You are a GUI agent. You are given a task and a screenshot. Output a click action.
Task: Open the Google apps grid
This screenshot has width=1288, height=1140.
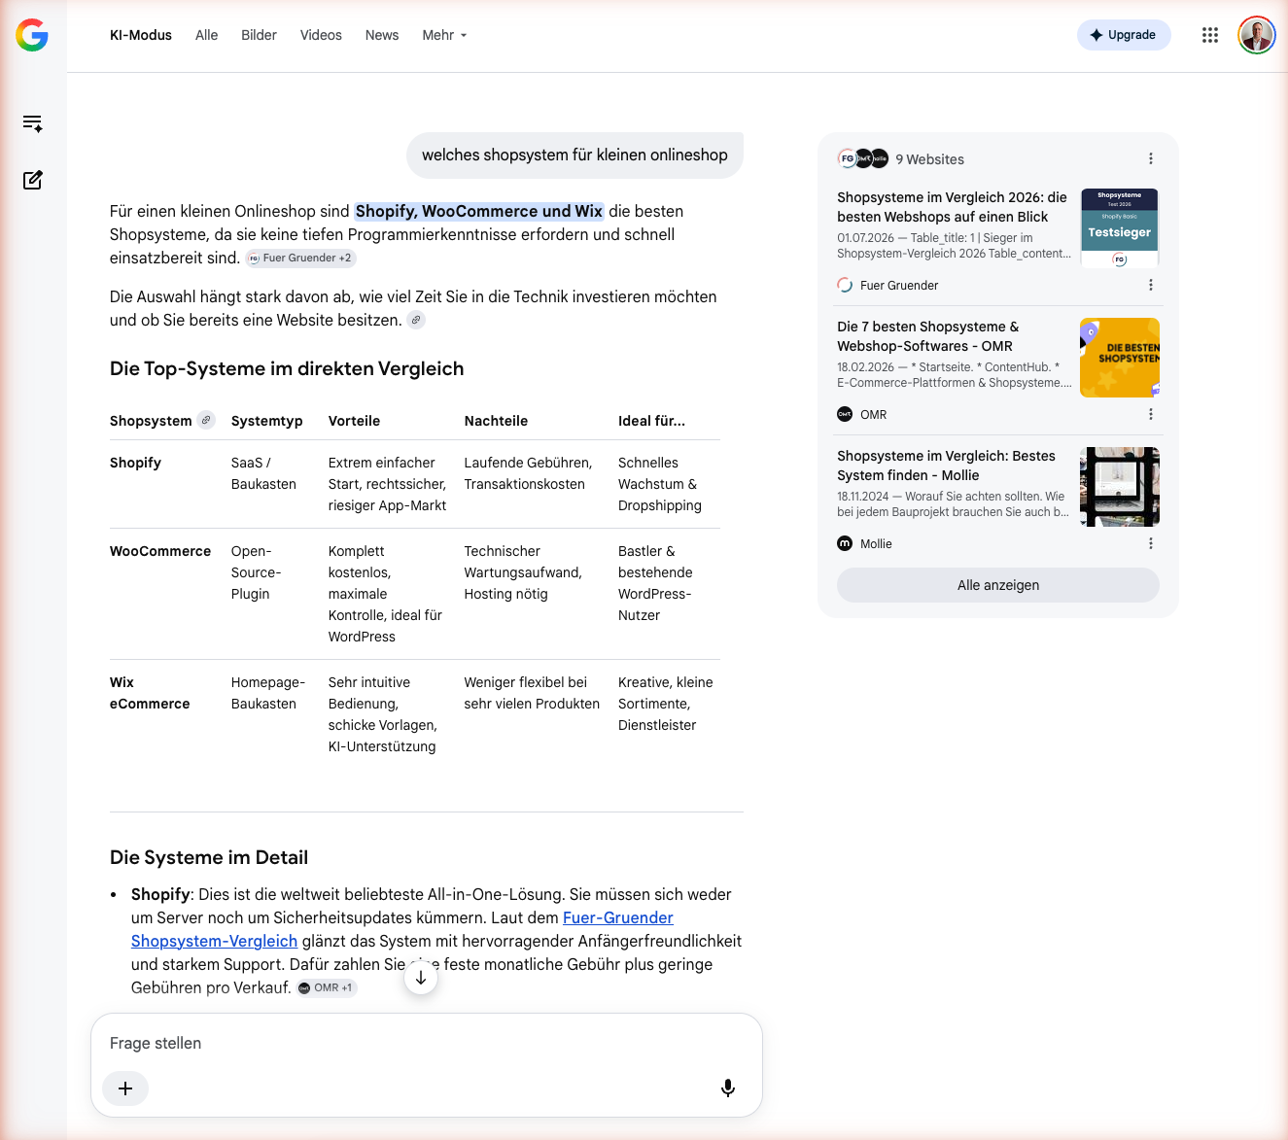[1210, 35]
